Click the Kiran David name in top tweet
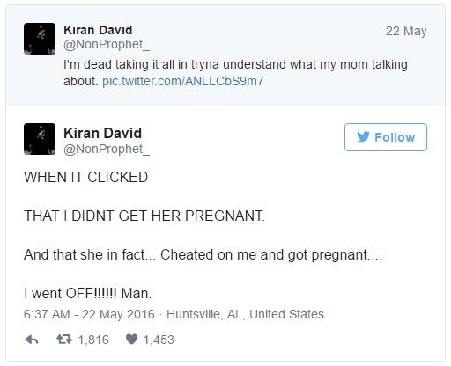451x366 pixels. [98, 30]
